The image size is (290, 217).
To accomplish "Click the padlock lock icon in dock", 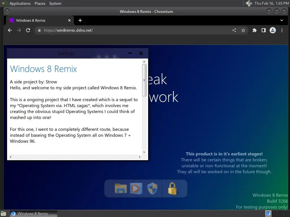I will [x=172, y=188].
